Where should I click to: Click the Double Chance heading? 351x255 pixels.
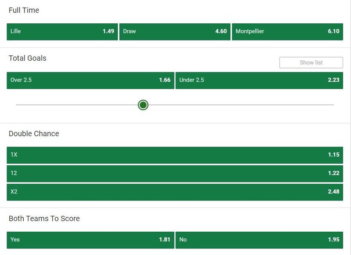click(x=34, y=134)
